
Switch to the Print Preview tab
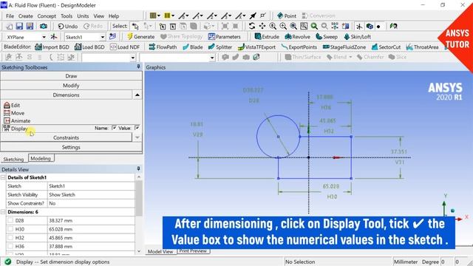click(193, 251)
